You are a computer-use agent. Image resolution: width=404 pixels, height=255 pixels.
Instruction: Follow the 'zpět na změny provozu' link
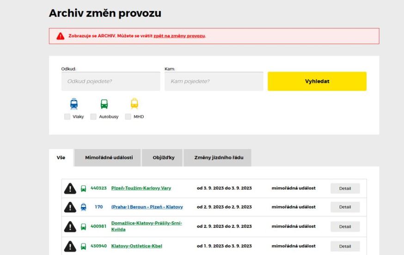(179, 36)
